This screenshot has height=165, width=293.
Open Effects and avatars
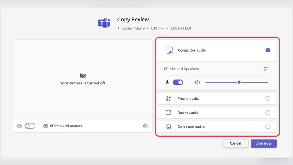point(63,126)
